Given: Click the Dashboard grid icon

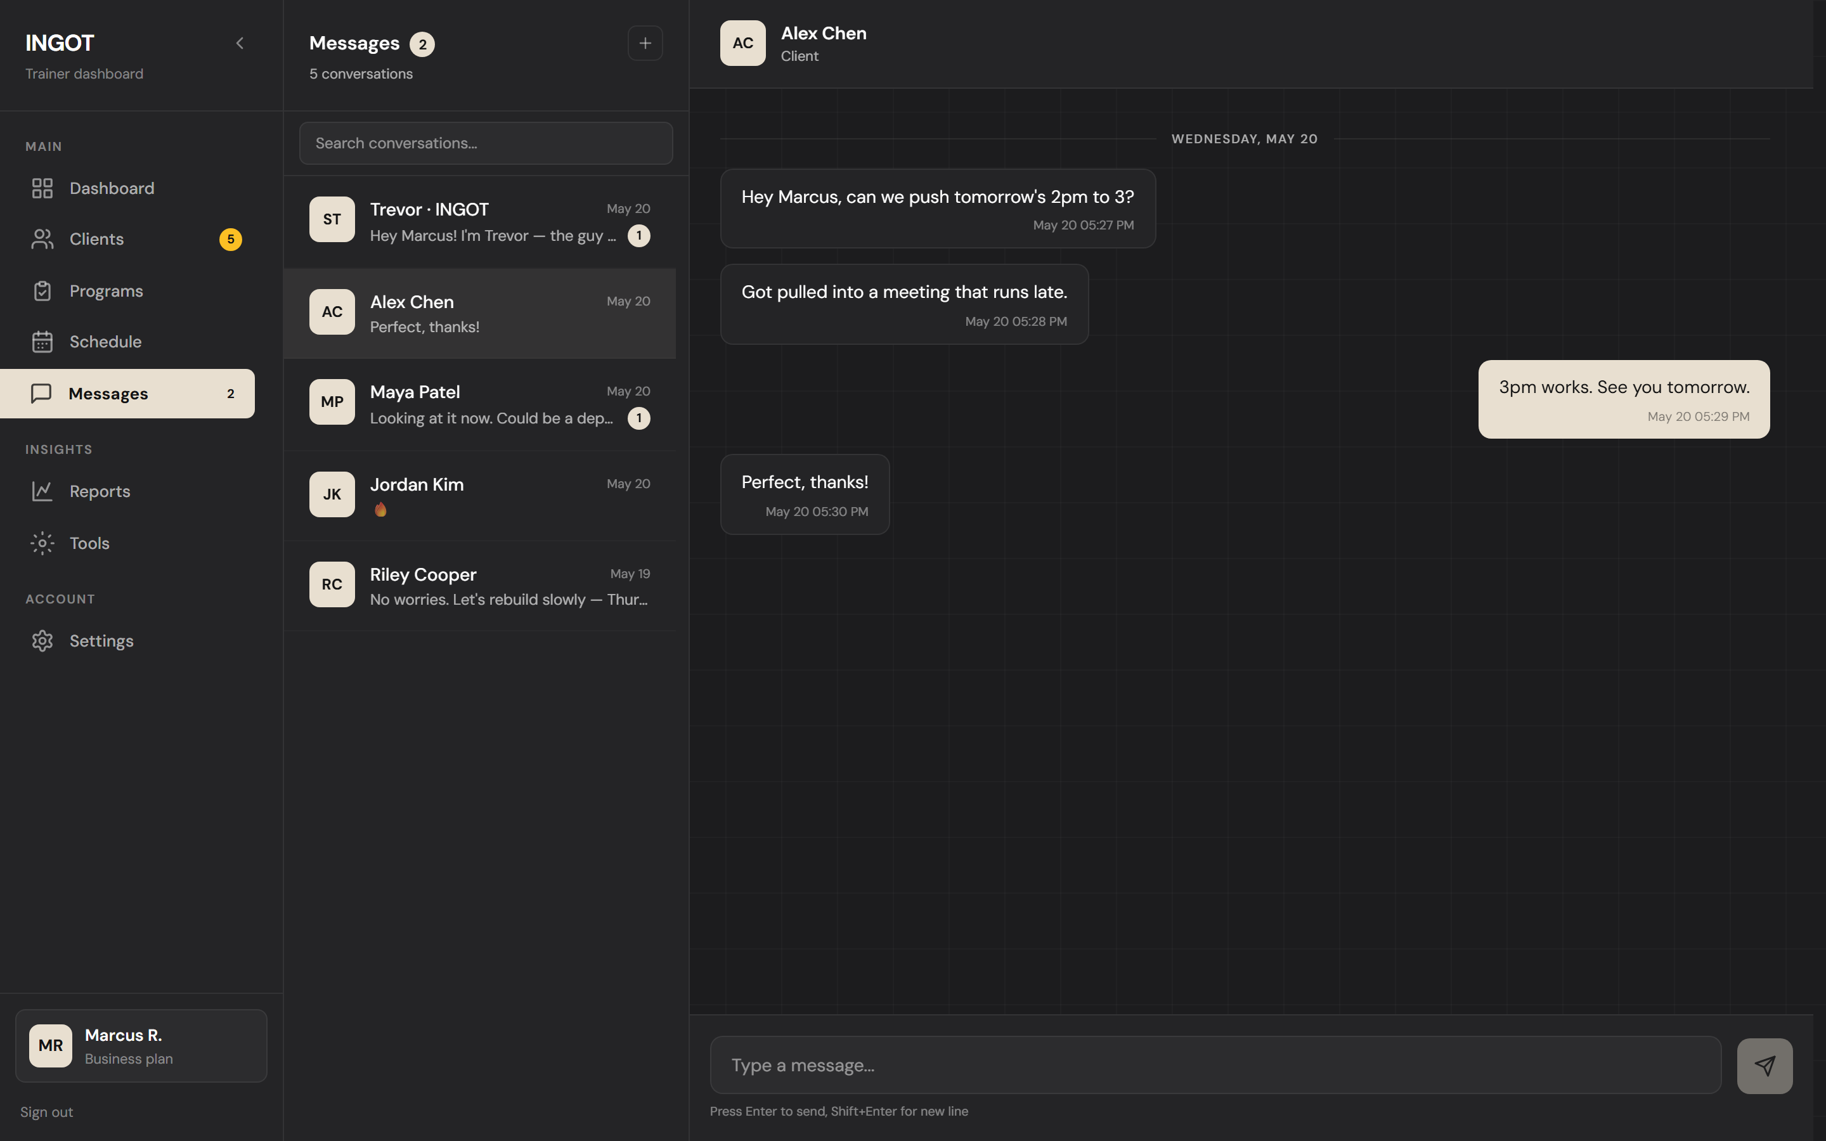Looking at the screenshot, I should [x=42, y=188].
